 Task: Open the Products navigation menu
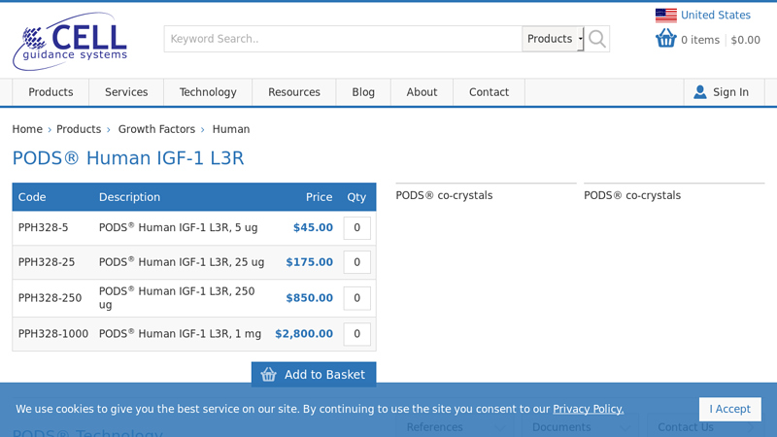(x=51, y=92)
